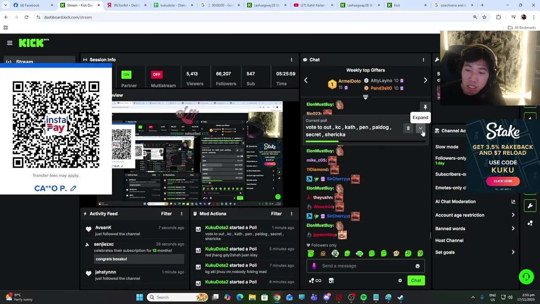Click the Kick logo
This screenshot has height=304, width=540.
coord(34,43)
